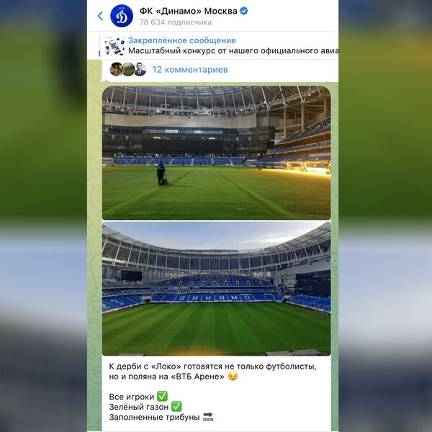
Task: View the 78 634 подписчика subscriber count
Action: 176,22
